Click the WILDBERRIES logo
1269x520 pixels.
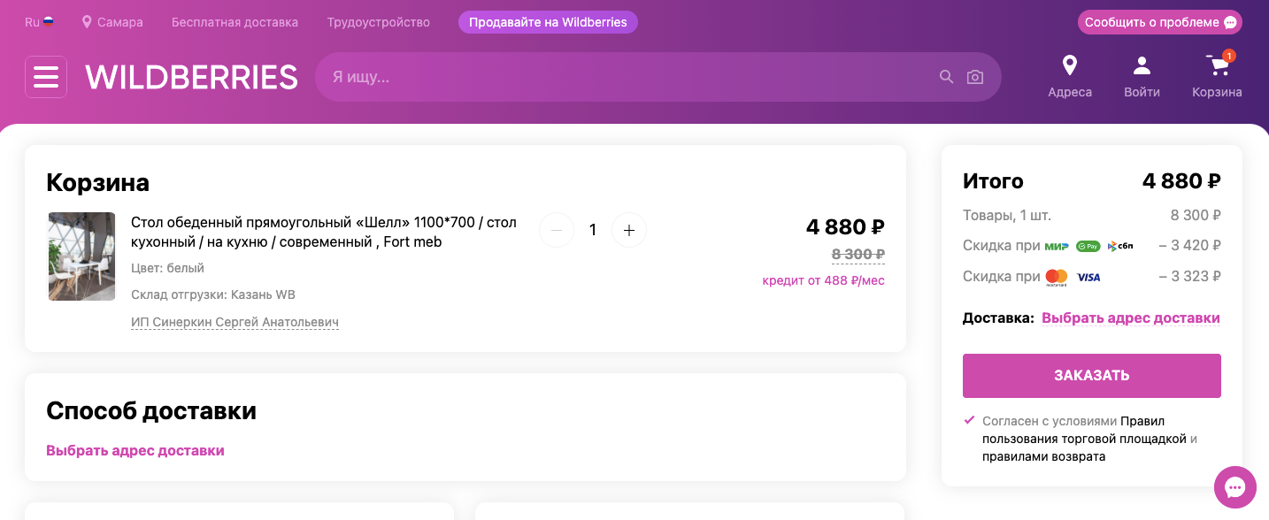(191, 78)
